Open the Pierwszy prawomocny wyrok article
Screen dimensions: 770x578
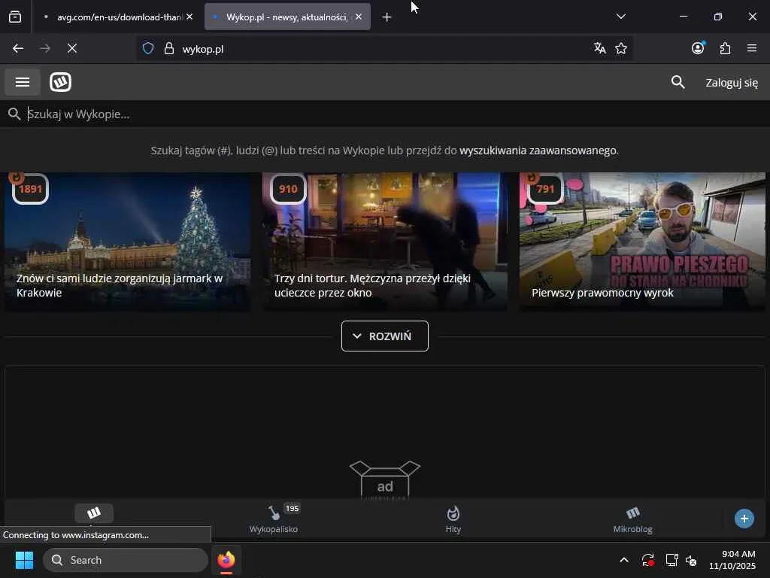click(x=642, y=241)
